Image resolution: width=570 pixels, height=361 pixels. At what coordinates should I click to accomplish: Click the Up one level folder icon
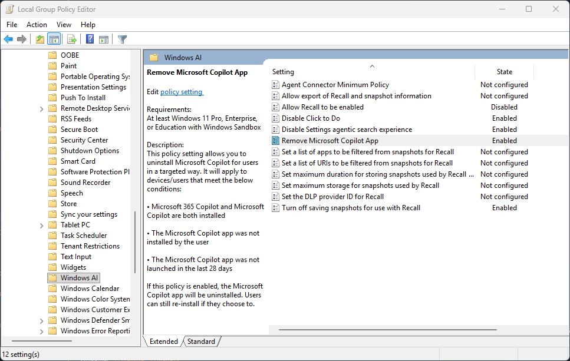pos(40,39)
